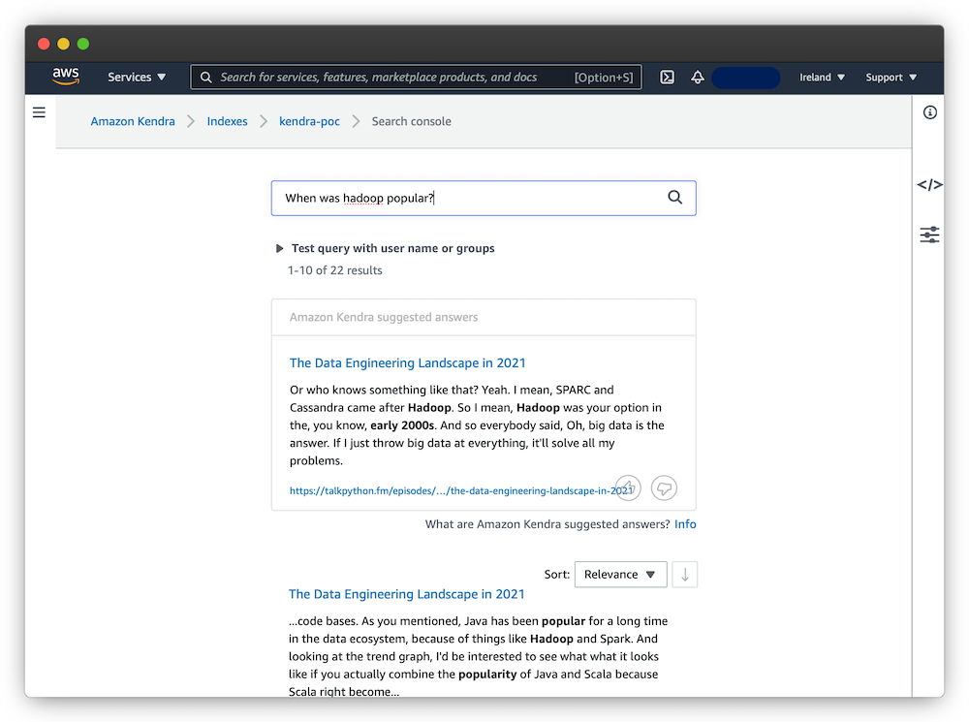Close the browser window with red button
This screenshot has width=969, height=722.
coord(44,44)
